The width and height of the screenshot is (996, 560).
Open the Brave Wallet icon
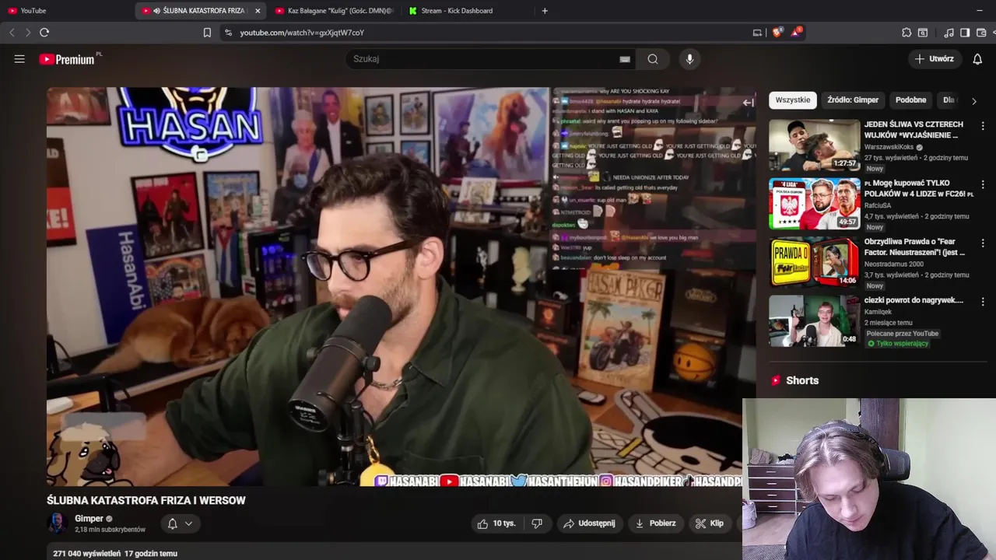click(x=981, y=33)
